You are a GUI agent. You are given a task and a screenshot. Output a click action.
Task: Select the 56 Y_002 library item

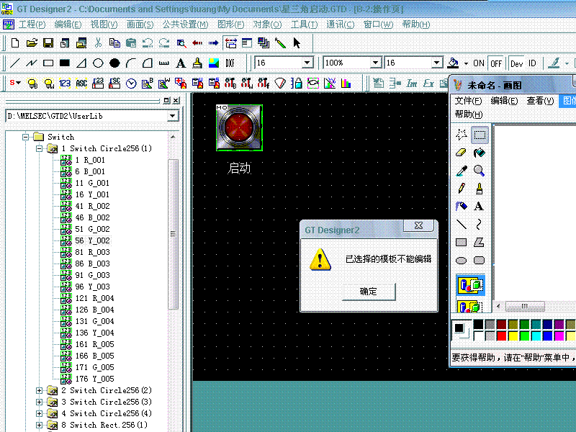tap(92, 240)
